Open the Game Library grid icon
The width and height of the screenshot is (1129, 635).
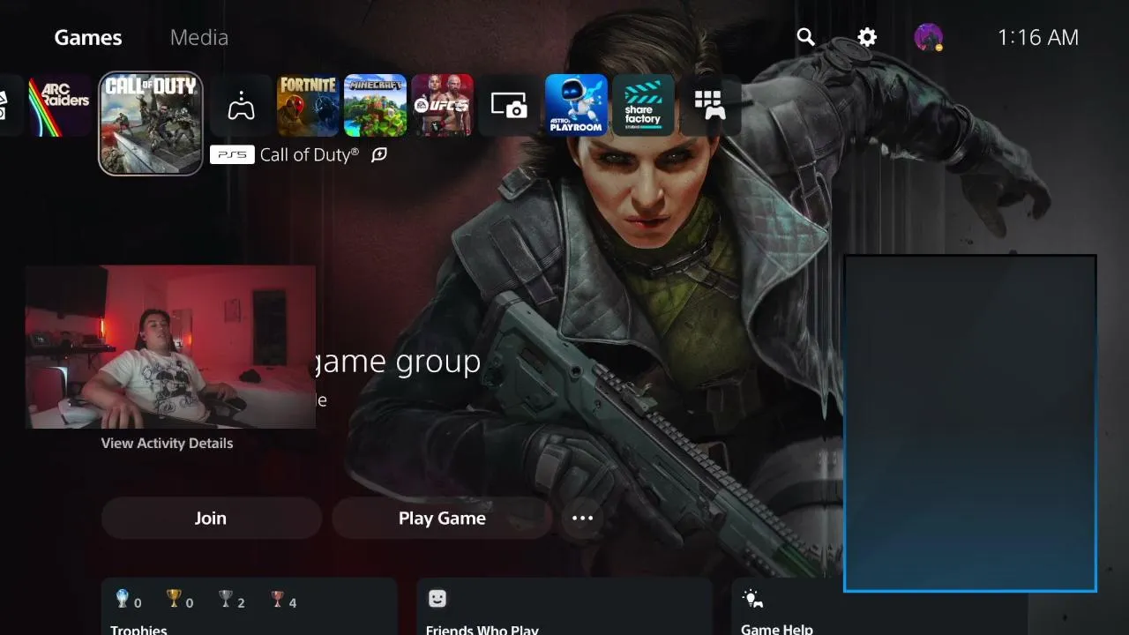pyautogui.click(x=710, y=106)
